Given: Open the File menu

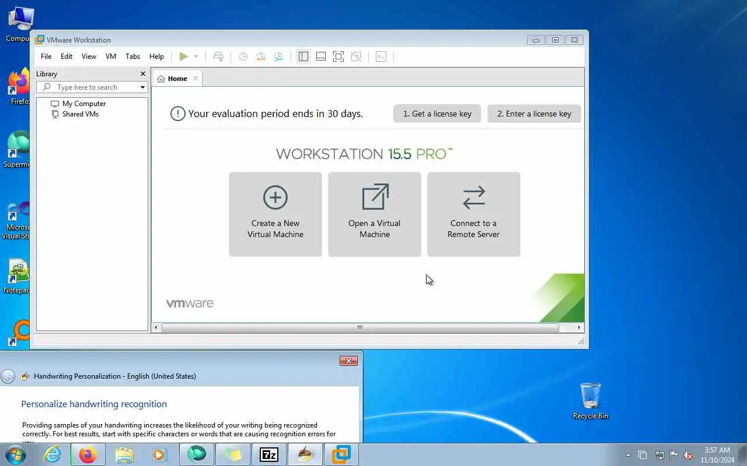Looking at the screenshot, I should (x=46, y=57).
